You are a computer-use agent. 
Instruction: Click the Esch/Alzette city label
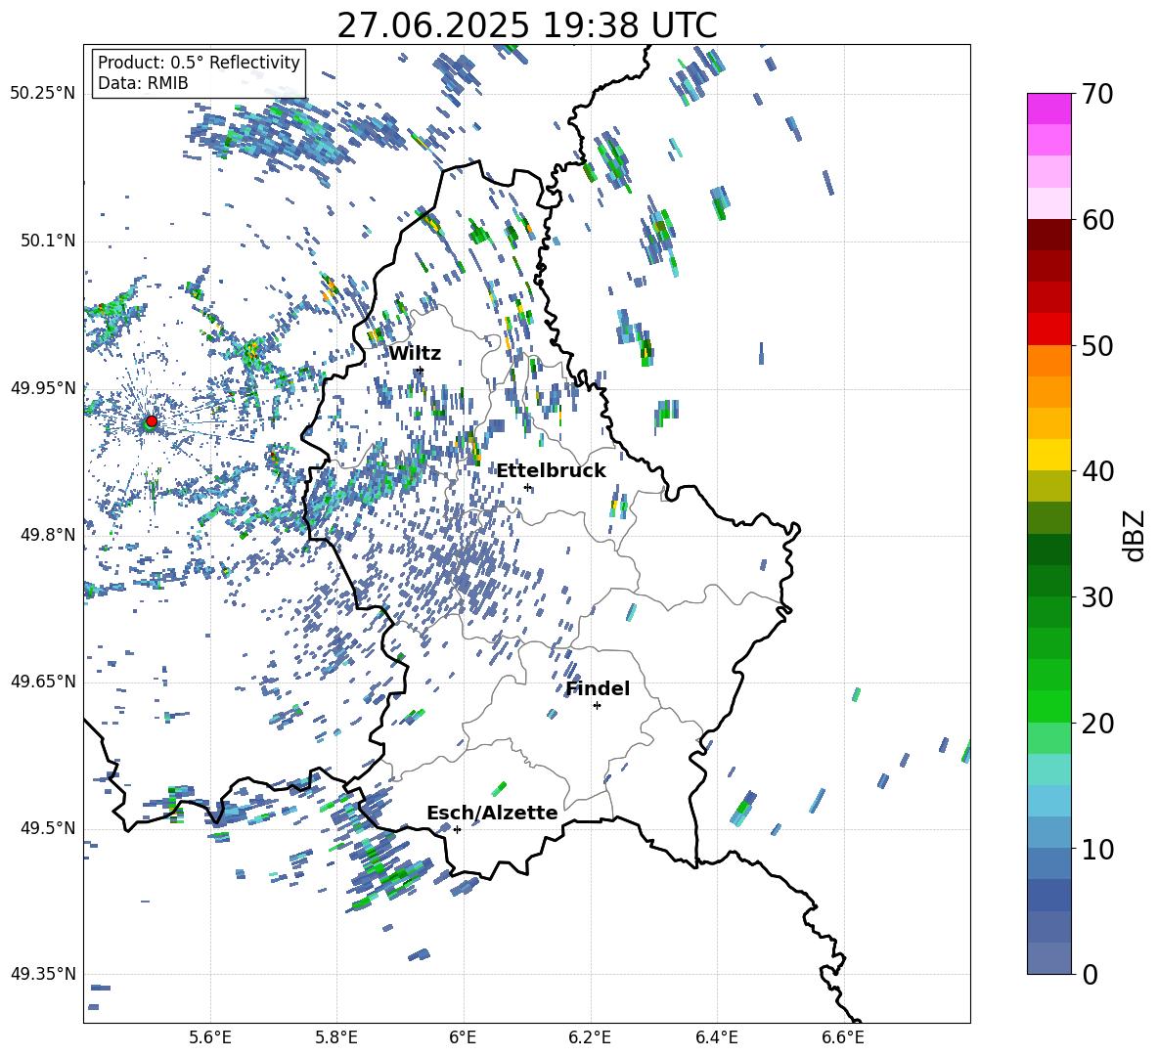coord(492,813)
